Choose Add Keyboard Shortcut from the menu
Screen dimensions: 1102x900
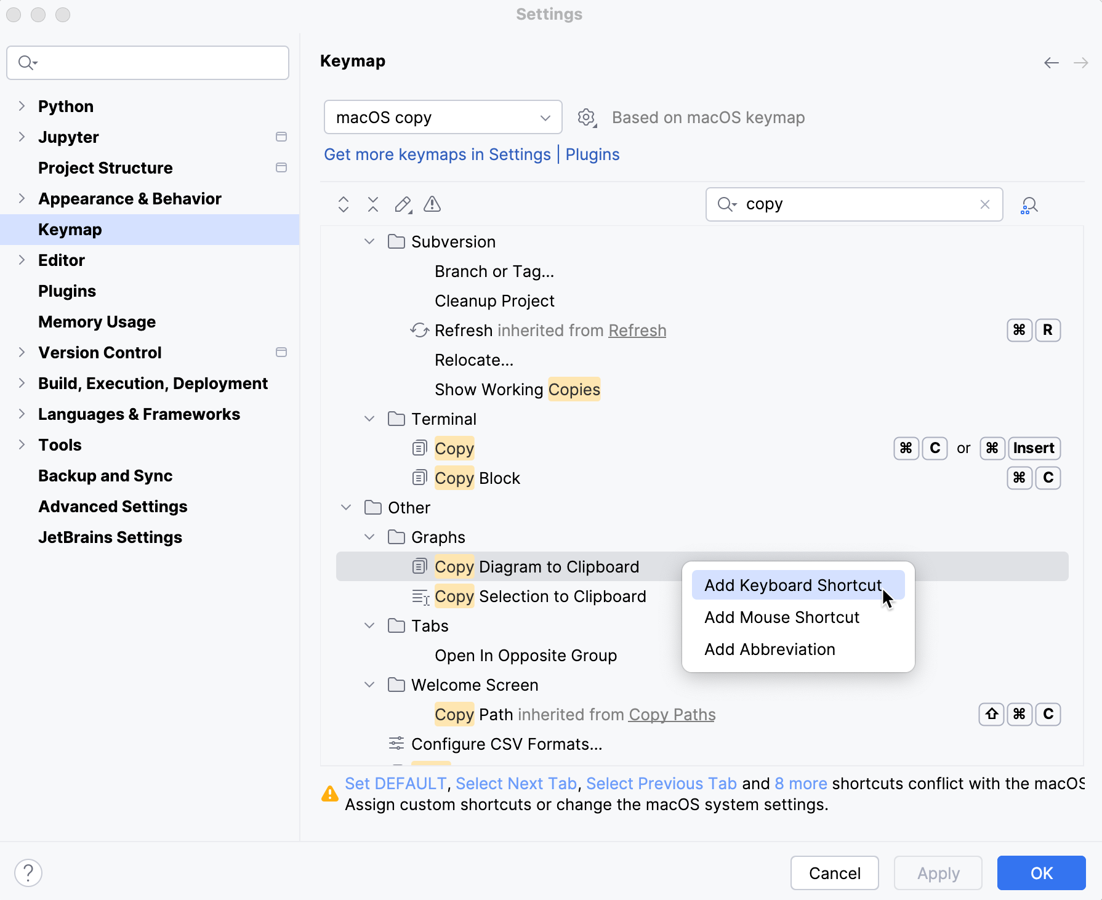[x=793, y=585]
